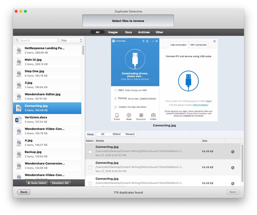Click the magnifier icon for the 8:43:54 PM copy

click(233, 168)
